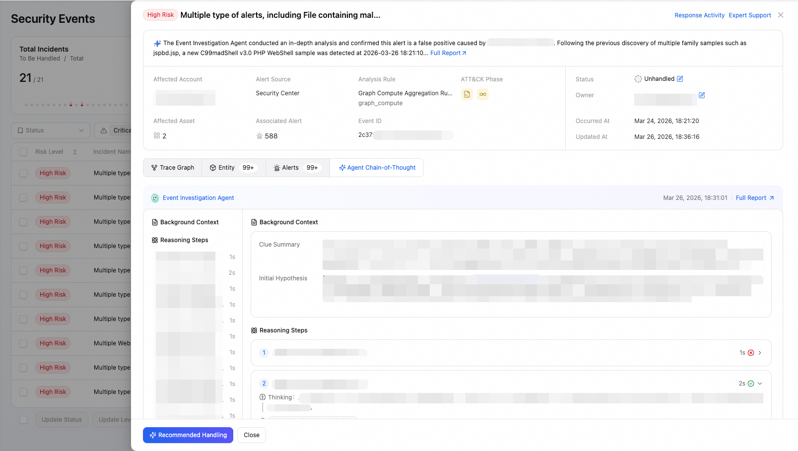The image size is (798, 451).
Task: Tick the third High Risk row checkbox
Action: point(23,222)
